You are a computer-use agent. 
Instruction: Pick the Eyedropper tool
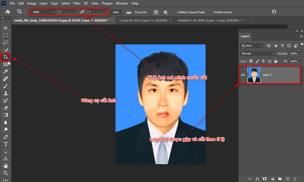(6, 71)
